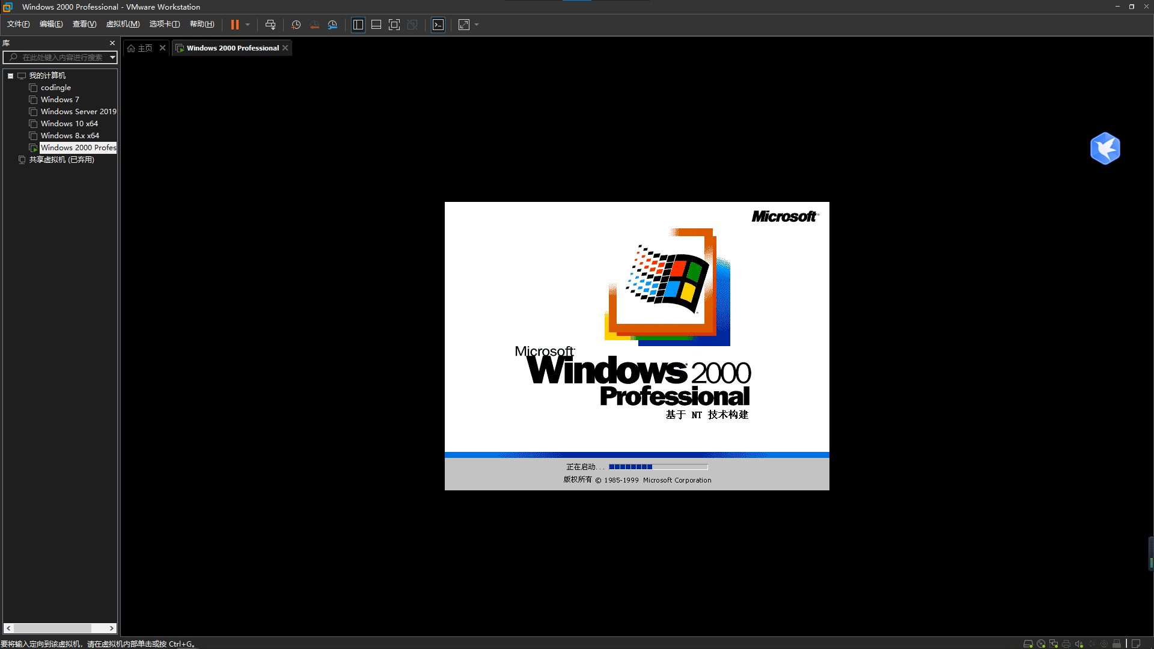Click the hard disk status bar icon

[x=1028, y=644]
